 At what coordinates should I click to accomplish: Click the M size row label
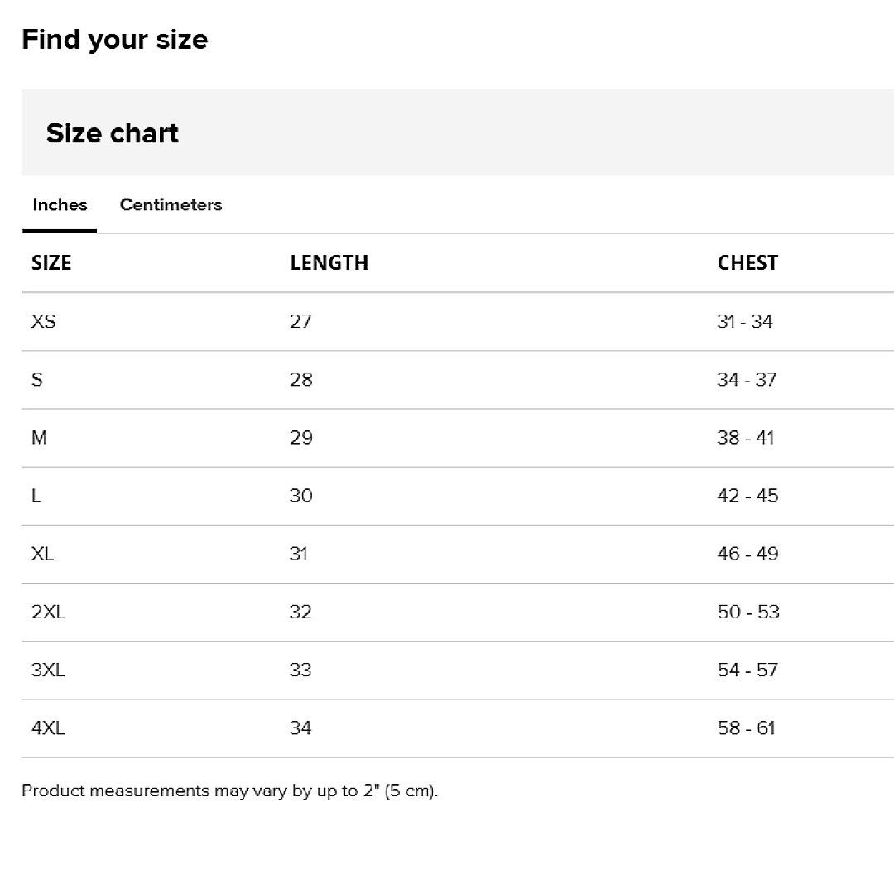coord(40,438)
